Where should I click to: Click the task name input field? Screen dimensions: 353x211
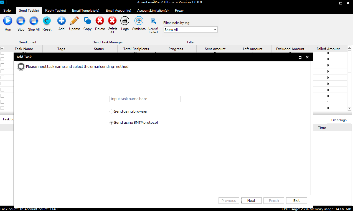145,99
